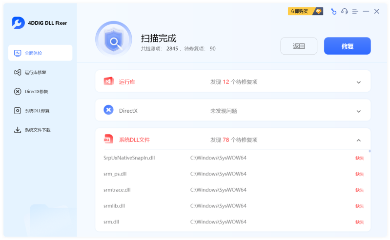Screen dimensions: 390x240
Task: Expand the 运行库 section chevron
Action: [359, 82]
